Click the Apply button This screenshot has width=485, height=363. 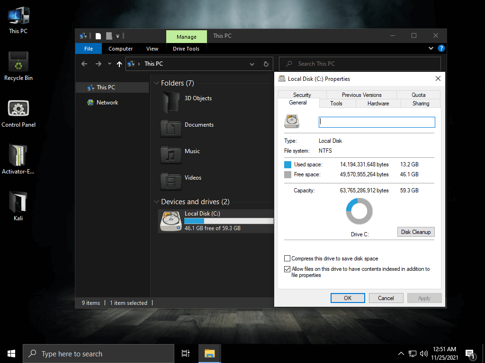point(424,298)
